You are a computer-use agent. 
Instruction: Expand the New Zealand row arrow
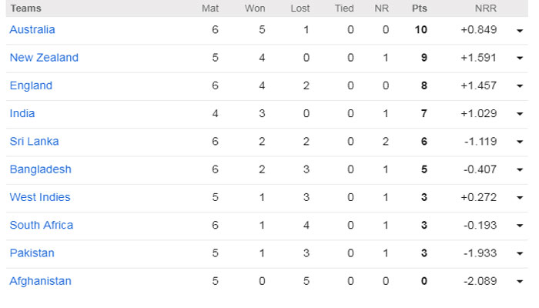[x=521, y=59]
